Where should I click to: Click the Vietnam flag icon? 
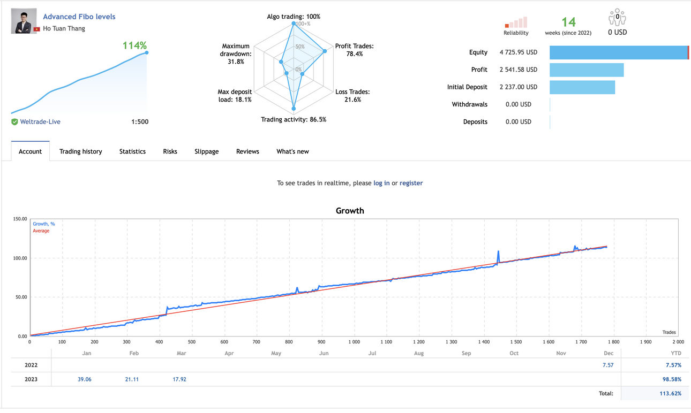pyautogui.click(x=36, y=29)
